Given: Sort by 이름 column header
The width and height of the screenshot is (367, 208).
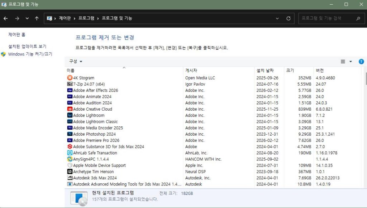Looking at the screenshot, I should pyautogui.click(x=124, y=70).
